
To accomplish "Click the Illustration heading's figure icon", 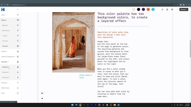I will (18, 62).
